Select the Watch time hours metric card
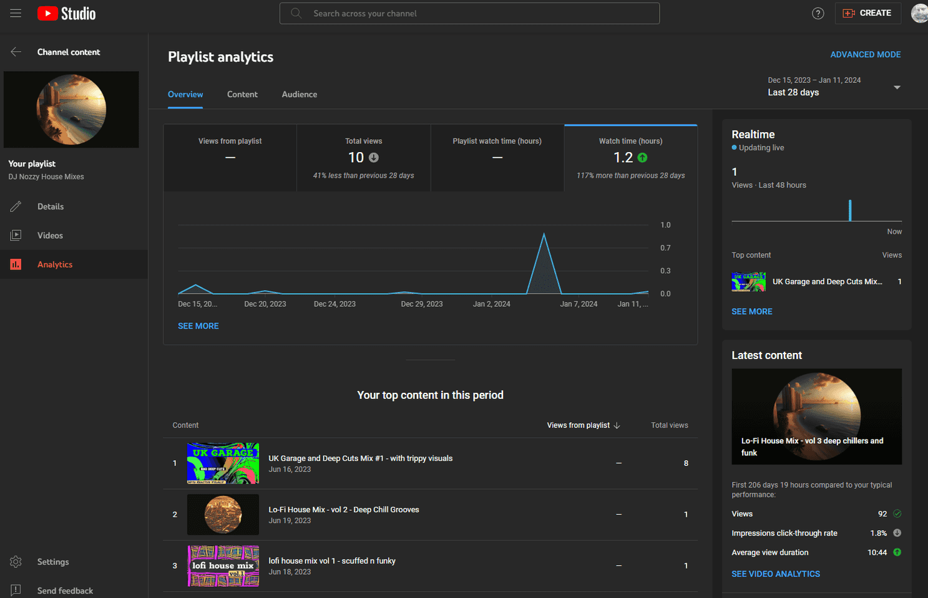928x598 pixels. 630,158
